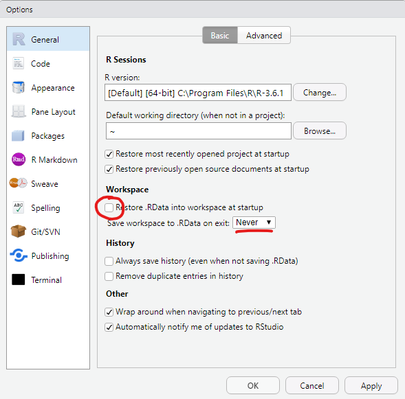Open the Sweave Rnw PDF icon
Image resolution: width=405 pixels, height=399 pixels.
coord(19,183)
